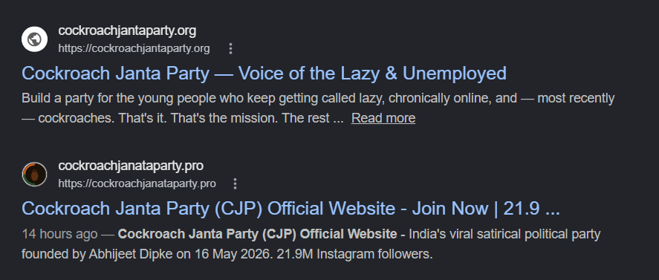659x280 pixels.
Task: Open the three-dot menu beside cockroachjantaparty.org URL
Action: point(230,49)
